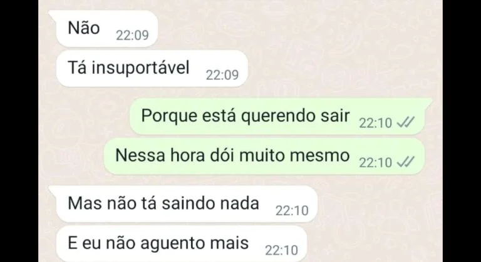481x262 pixels.
Task: Select the 'Nessa hora dói muito mesmo' bubble
Action: (x=264, y=156)
